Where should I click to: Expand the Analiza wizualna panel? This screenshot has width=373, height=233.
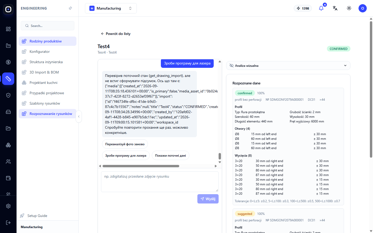coord(288,65)
